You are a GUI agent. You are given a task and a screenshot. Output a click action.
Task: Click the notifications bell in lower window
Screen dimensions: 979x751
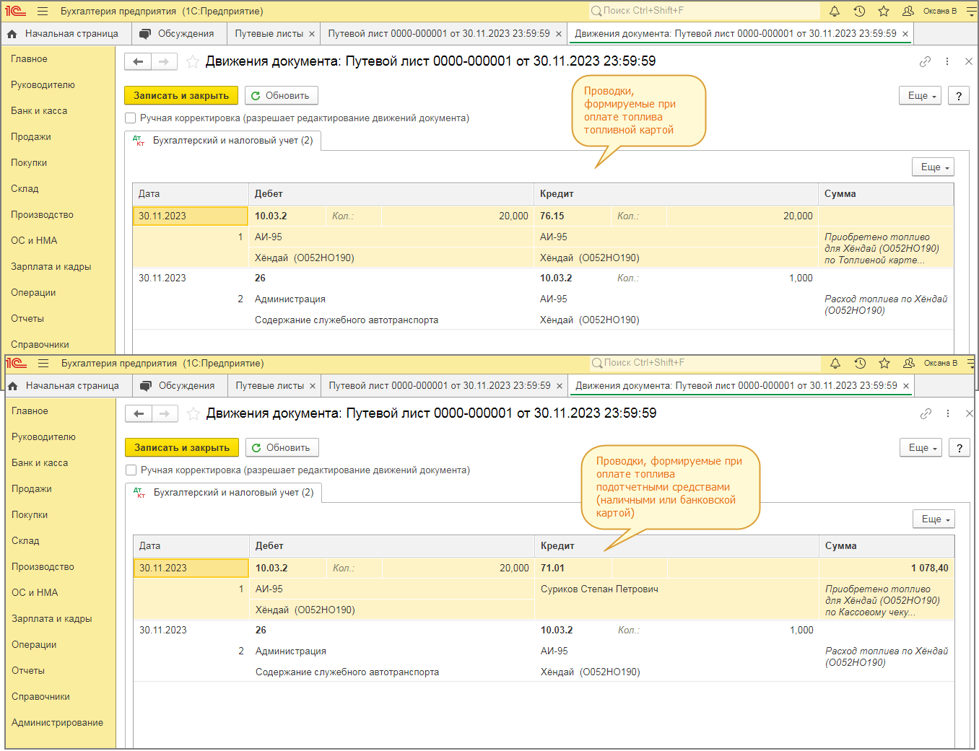[x=835, y=363]
